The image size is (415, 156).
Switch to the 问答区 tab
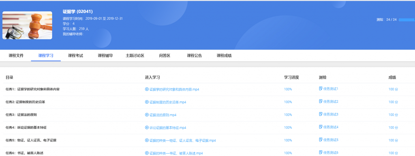point(165,56)
